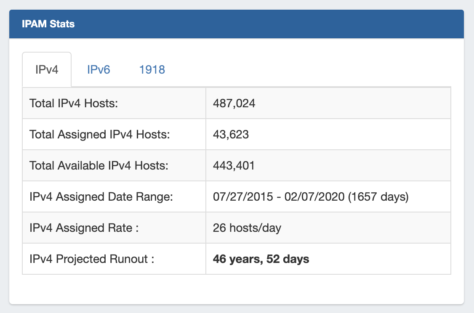The width and height of the screenshot is (474, 313).
Task: Select the bold 46 years, 52 days value
Action: click(261, 259)
